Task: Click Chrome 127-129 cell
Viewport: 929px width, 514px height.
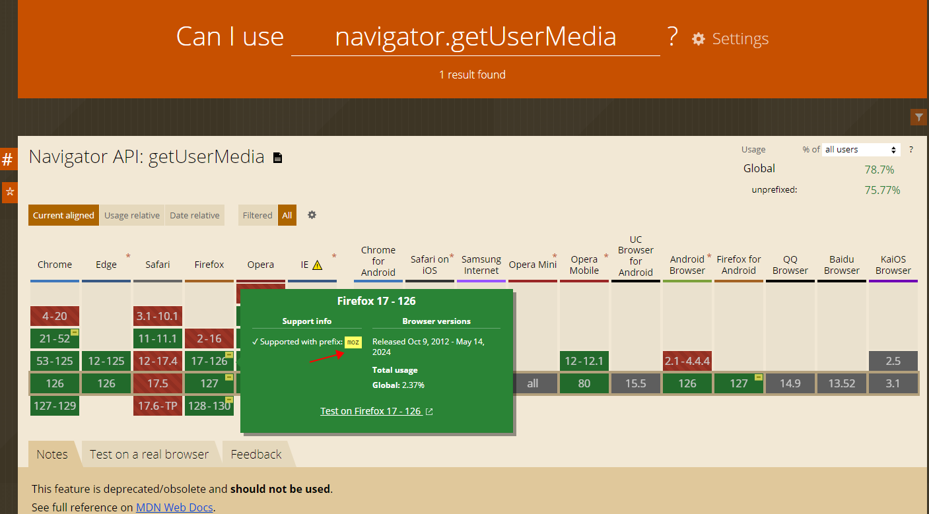Action: 55,406
